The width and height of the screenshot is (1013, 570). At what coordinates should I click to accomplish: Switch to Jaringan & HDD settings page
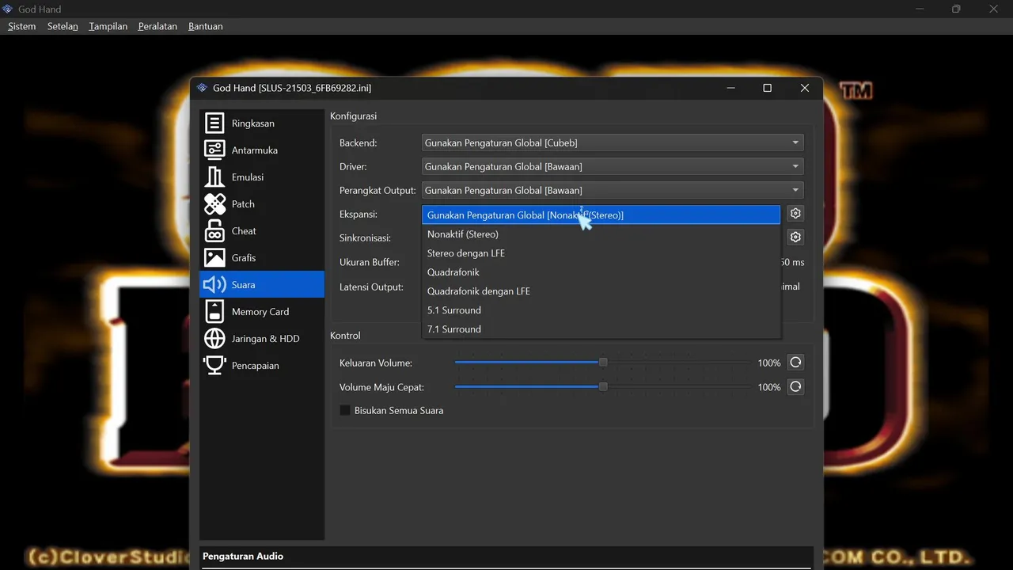(x=262, y=339)
